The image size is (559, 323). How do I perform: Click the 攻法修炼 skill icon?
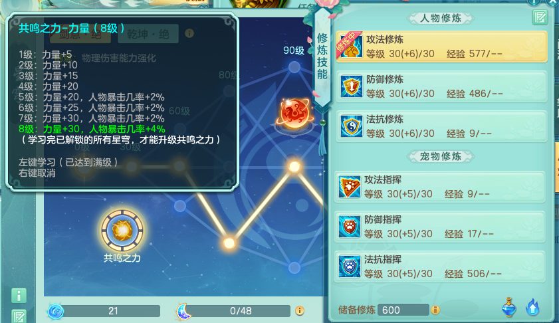point(351,47)
